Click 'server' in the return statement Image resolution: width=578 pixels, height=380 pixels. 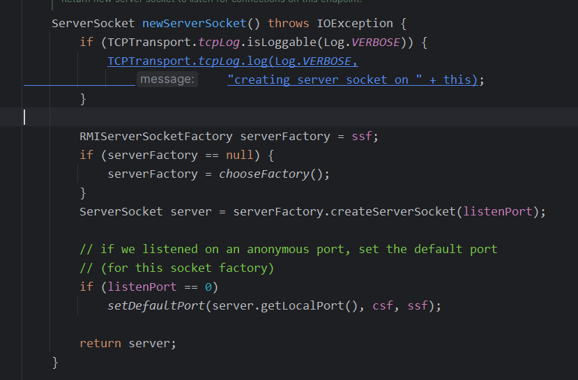point(149,344)
